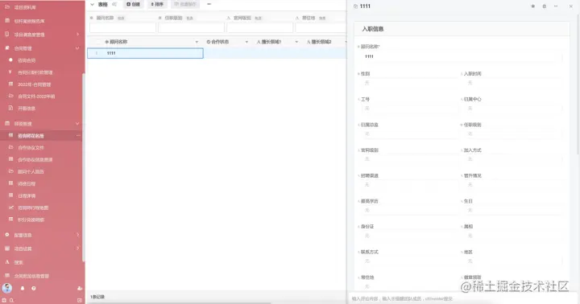Expand the 配置信息 sidebar group
Screen dimensions: 580x304
click(77, 235)
